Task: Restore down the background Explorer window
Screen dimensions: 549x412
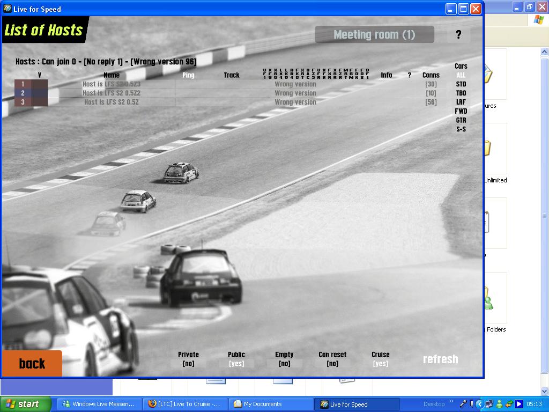Action: (x=530, y=6)
